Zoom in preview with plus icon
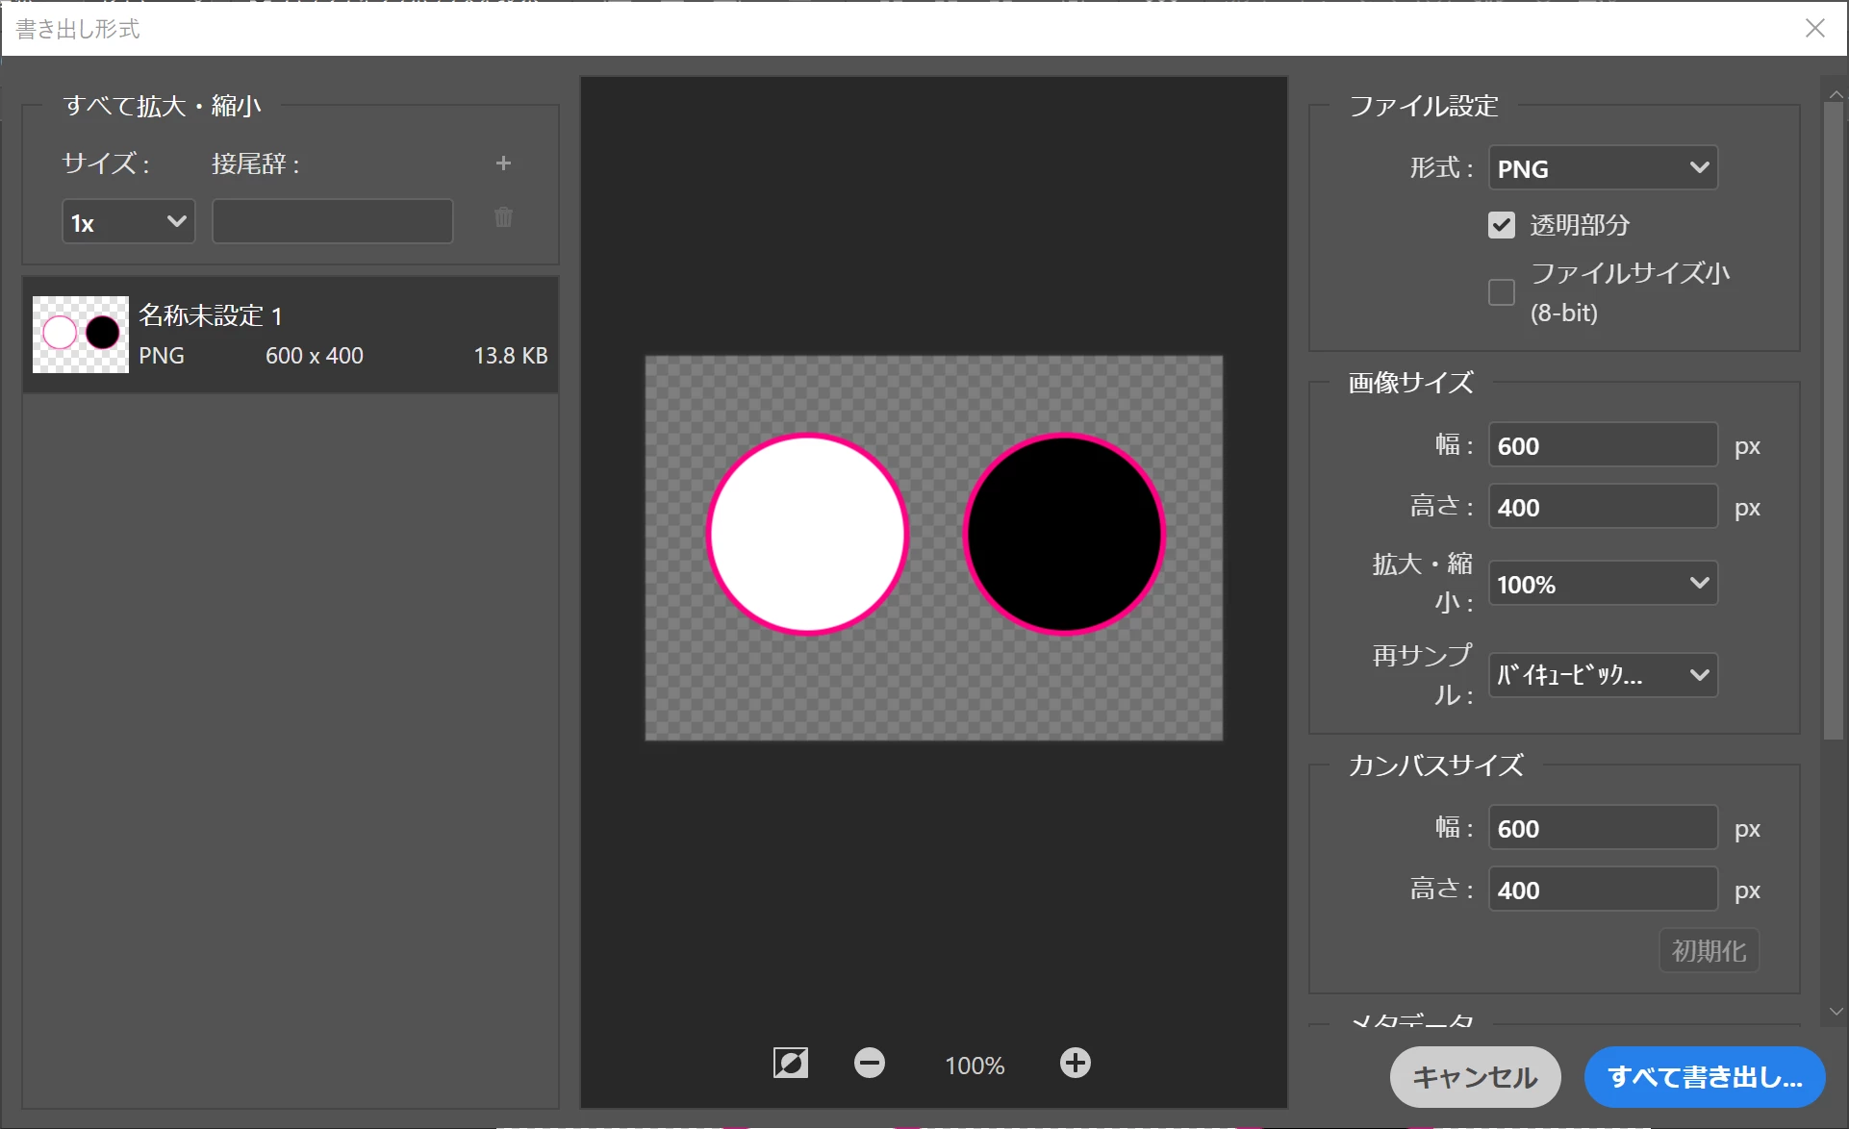This screenshot has height=1129, width=1849. pos(1075,1063)
